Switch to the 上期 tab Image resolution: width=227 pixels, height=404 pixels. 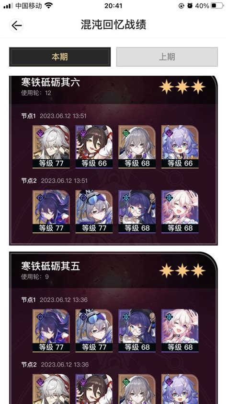coord(167,57)
